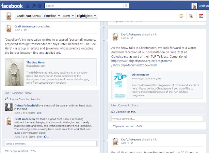Click the search magnifier button
Screen dimensions: 209x153
[126, 6]
